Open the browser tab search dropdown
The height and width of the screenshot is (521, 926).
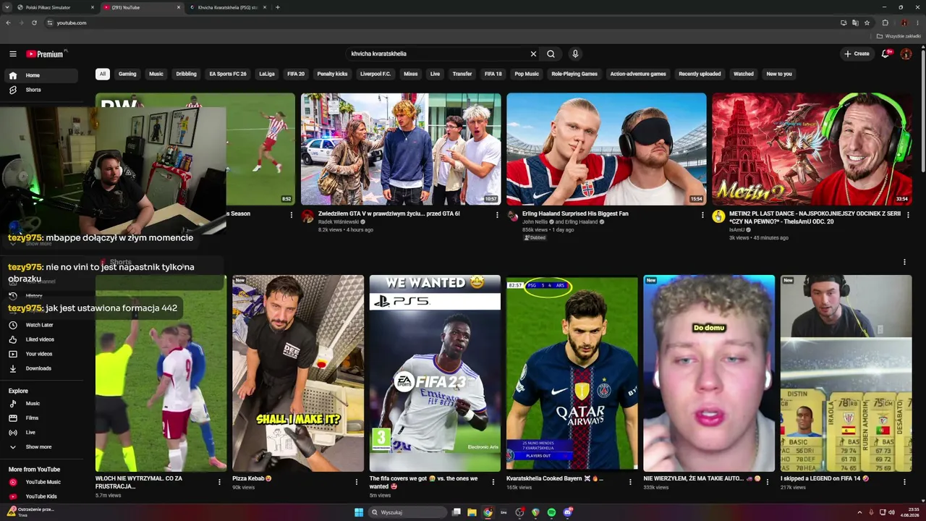click(x=8, y=7)
